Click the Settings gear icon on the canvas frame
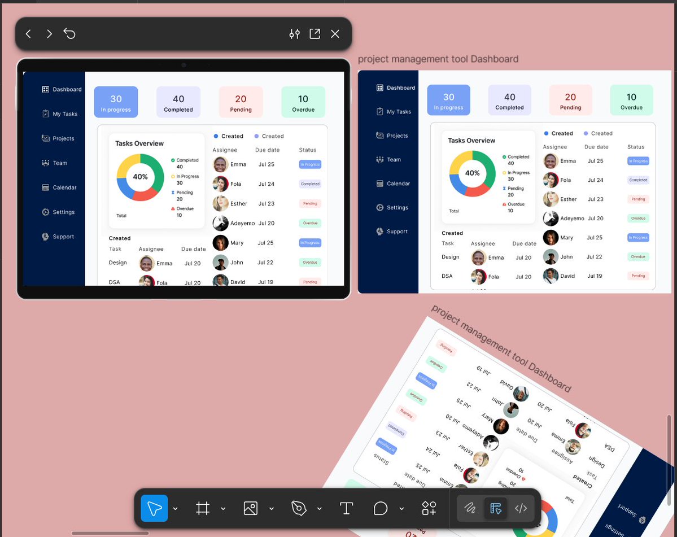Screen dimensions: 677x537 pos(380,208)
